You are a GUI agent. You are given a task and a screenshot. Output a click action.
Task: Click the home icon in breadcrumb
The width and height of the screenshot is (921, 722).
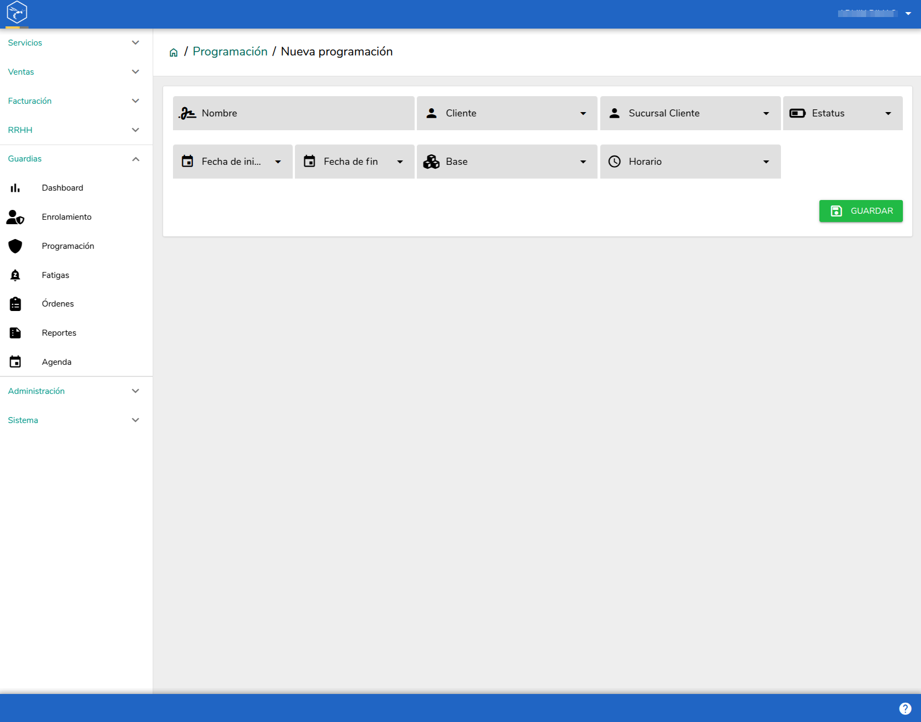[174, 52]
